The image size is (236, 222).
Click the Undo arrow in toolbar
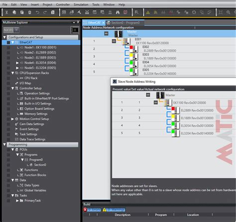pos(37,12)
